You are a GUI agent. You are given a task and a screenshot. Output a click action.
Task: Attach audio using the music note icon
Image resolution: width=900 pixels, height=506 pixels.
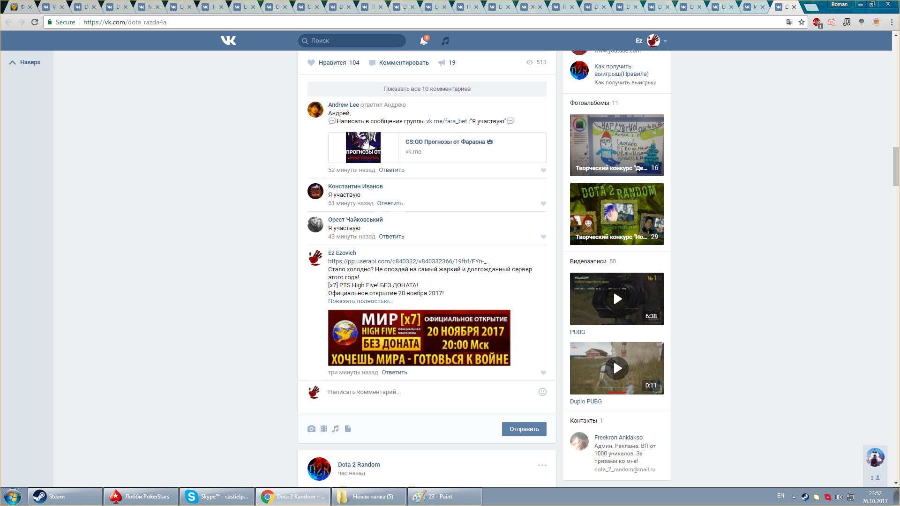(x=336, y=429)
